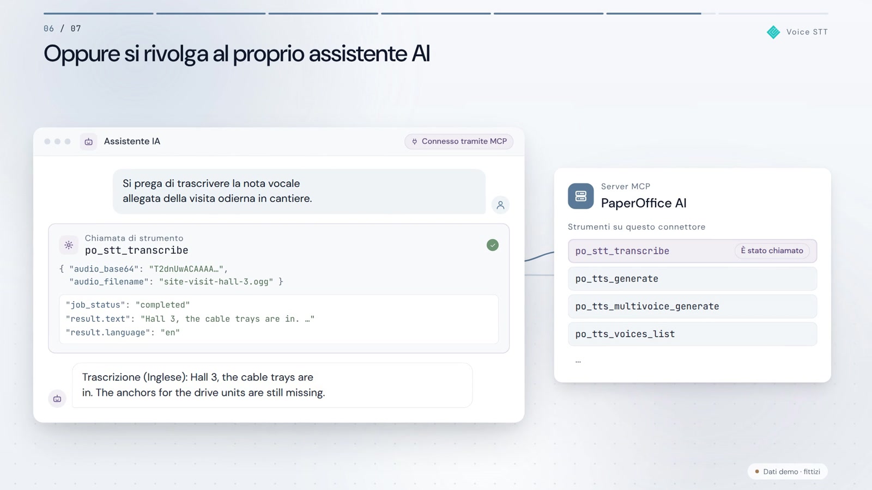Click the user message about nota vocale
Image resolution: width=872 pixels, height=490 pixels.
pyautogui.click(x=299, y=192)
